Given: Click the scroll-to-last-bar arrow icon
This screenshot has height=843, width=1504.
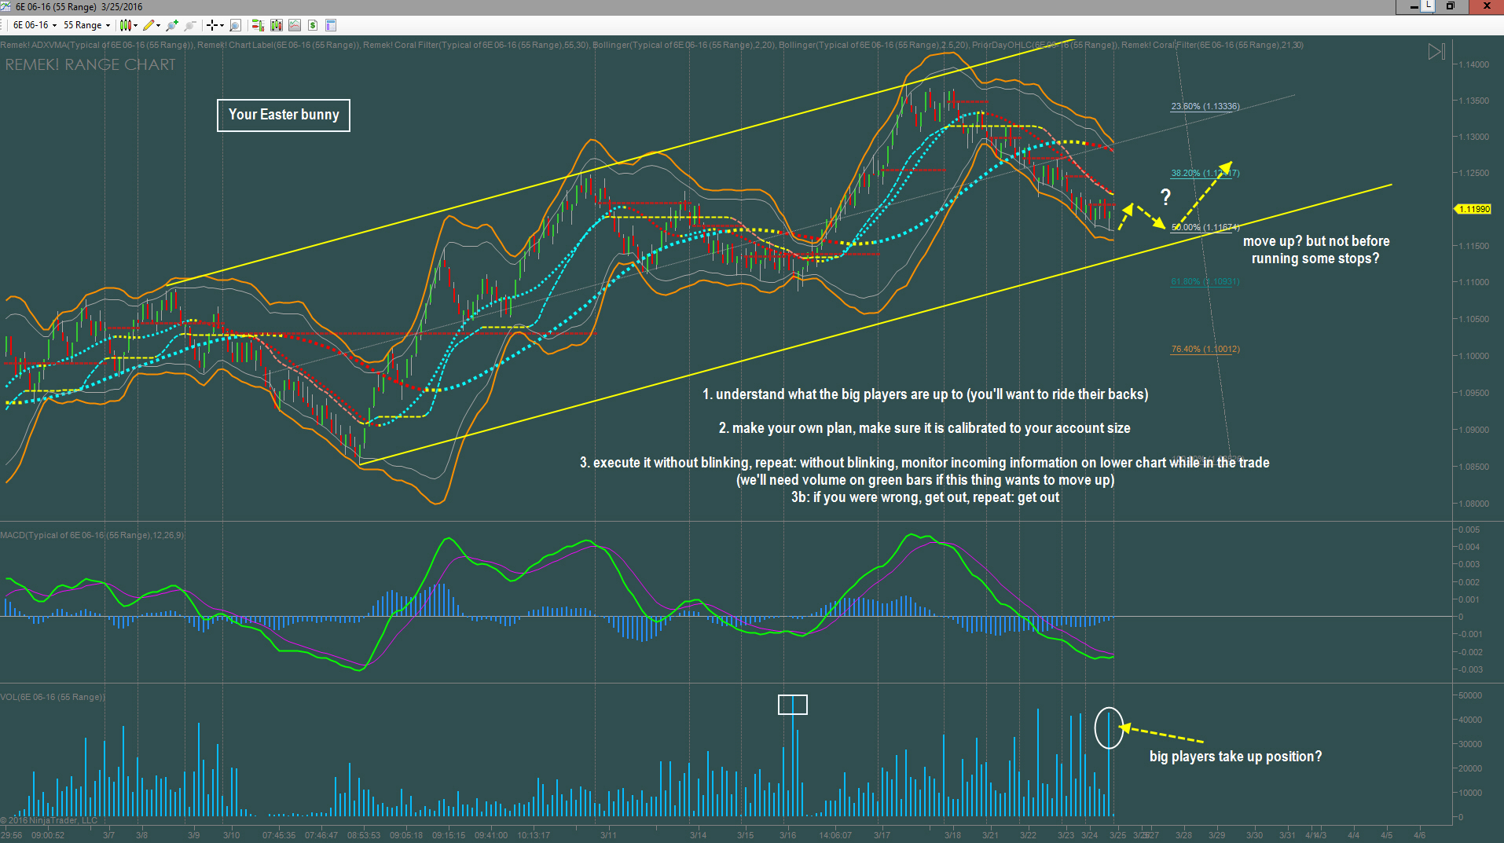Looking at the screenshot, I should point(1436,52).
